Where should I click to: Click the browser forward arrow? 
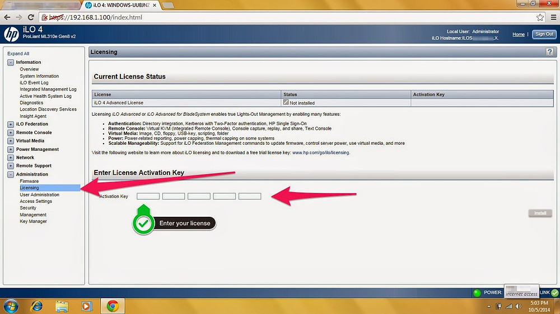coord(19,17)
